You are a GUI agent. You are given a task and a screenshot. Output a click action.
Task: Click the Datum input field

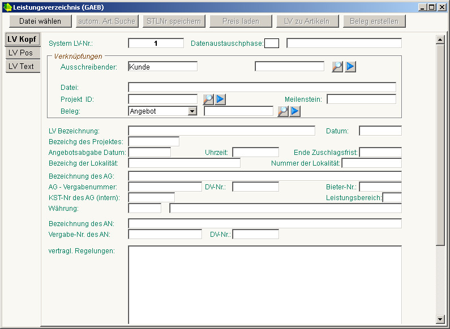coord(380,131)
